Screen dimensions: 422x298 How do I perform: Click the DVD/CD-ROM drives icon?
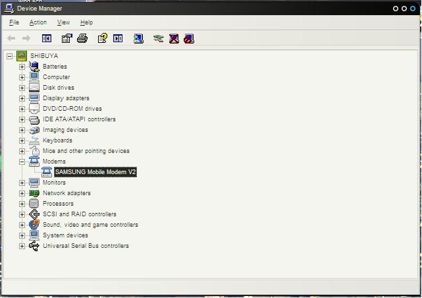[34, 109]
